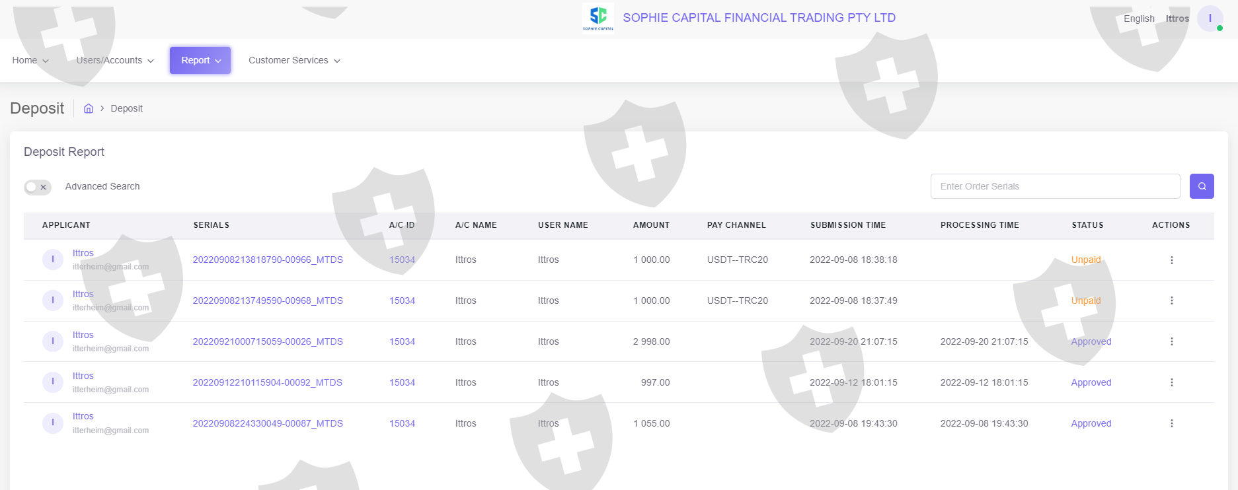Click the AMOUNT column header
Viewport: 1238px width, 490px height.
pos(651,225)
